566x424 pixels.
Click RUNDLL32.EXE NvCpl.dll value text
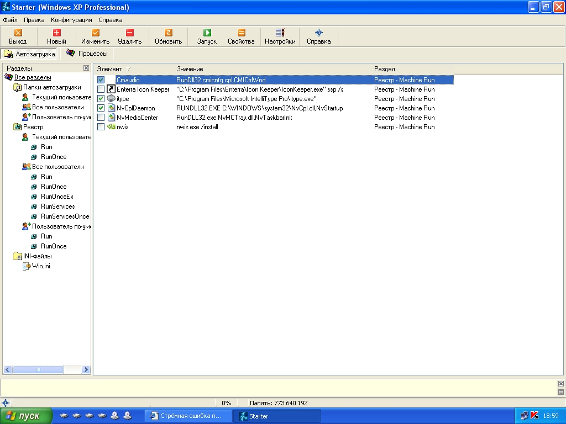[260, 108]
